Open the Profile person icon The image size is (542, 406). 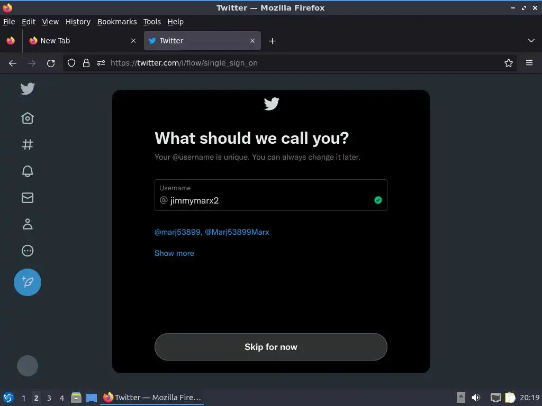pyautogui.click(x=28, y=224)
